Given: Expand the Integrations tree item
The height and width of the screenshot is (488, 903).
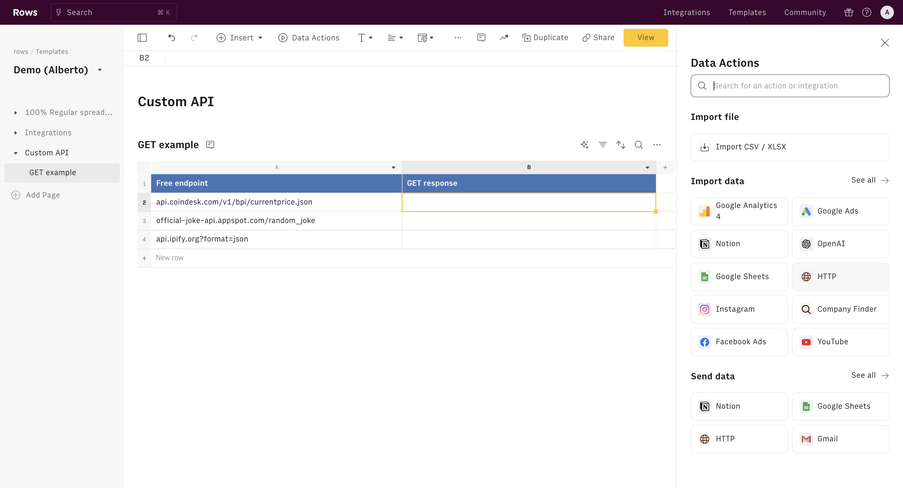Looking at the screenshot, I should click(16, 133).
